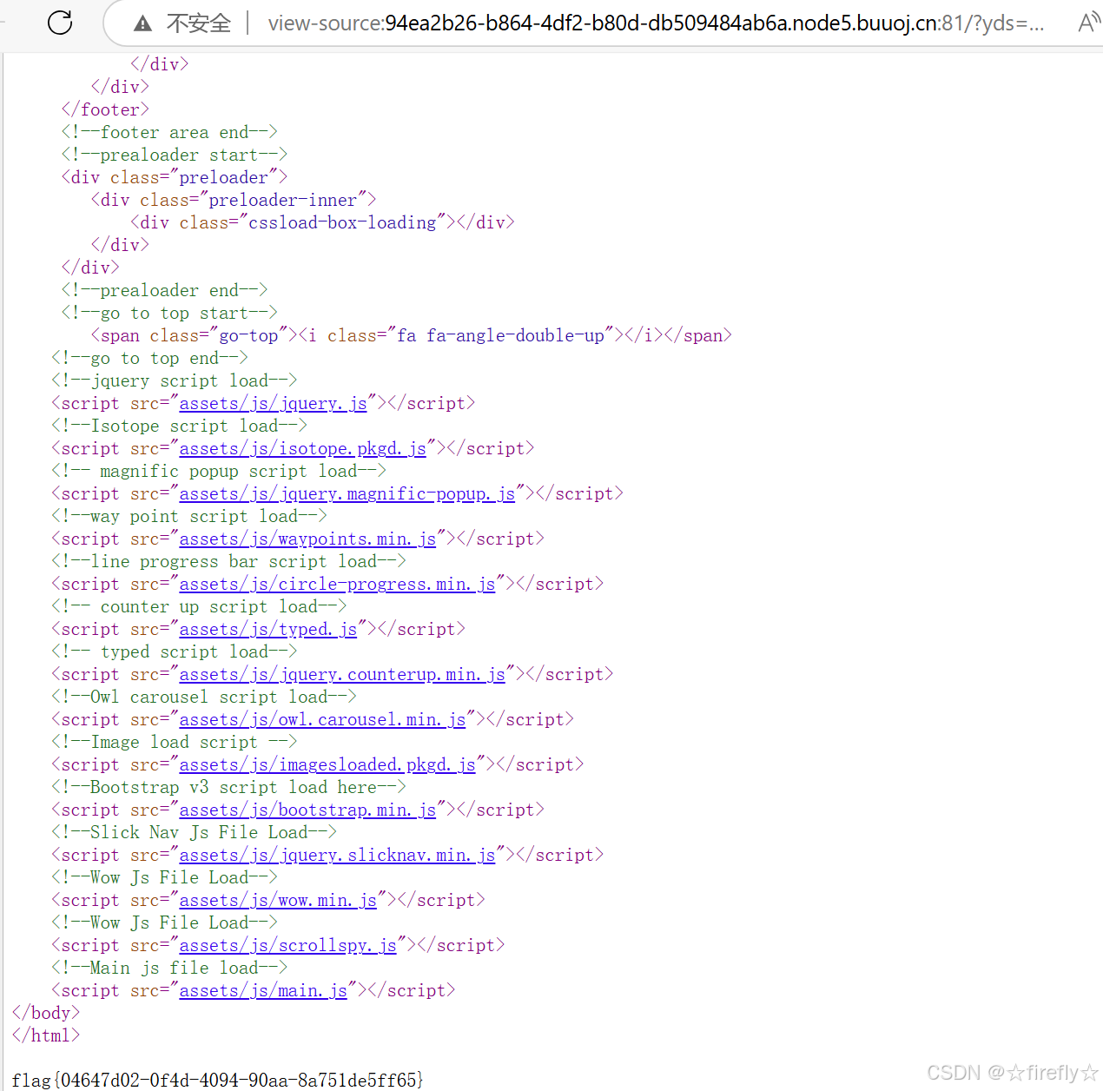Image resolution: width=1103 pixels, height=1091 pixels.
Task: Click the closing </footer> tag line
Action: [x=105, y=109]
